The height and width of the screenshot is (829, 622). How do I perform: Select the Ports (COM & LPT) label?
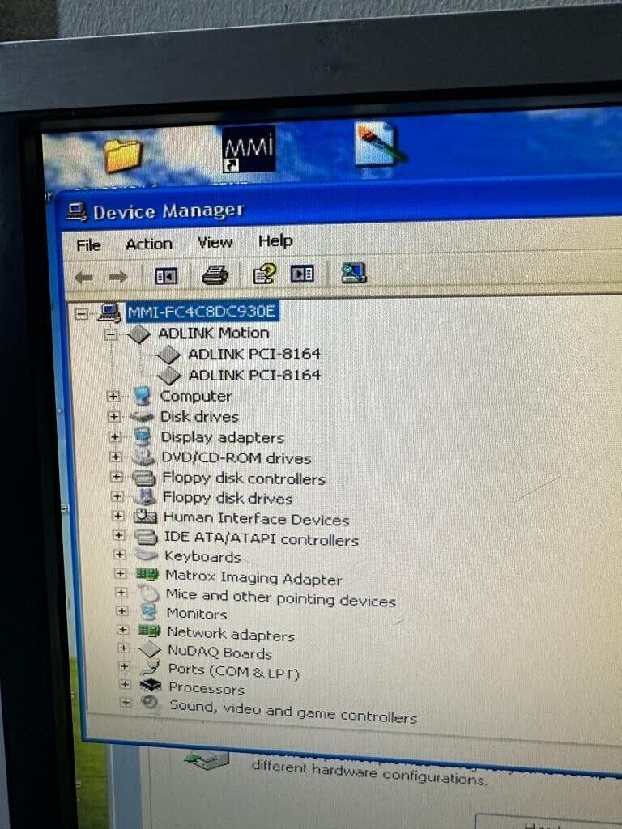(x=234, y=671)
